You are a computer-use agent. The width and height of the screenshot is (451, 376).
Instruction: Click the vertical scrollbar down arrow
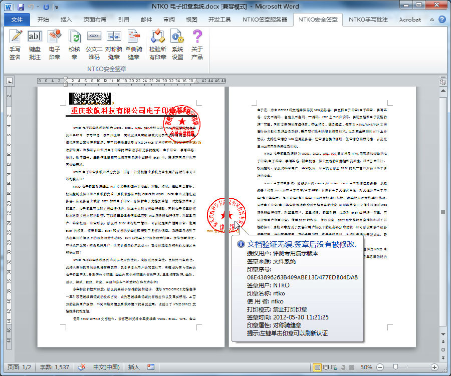(443, 334)
